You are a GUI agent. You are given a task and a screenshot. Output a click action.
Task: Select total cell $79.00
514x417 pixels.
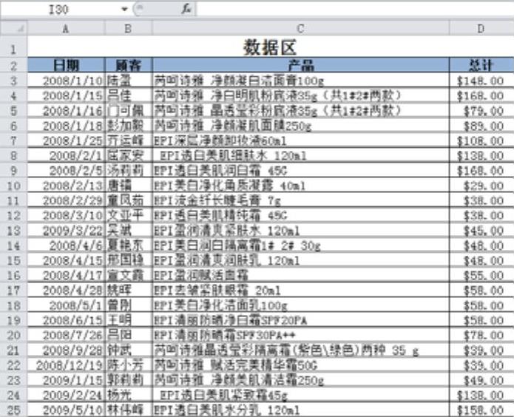tap(481, 110)
